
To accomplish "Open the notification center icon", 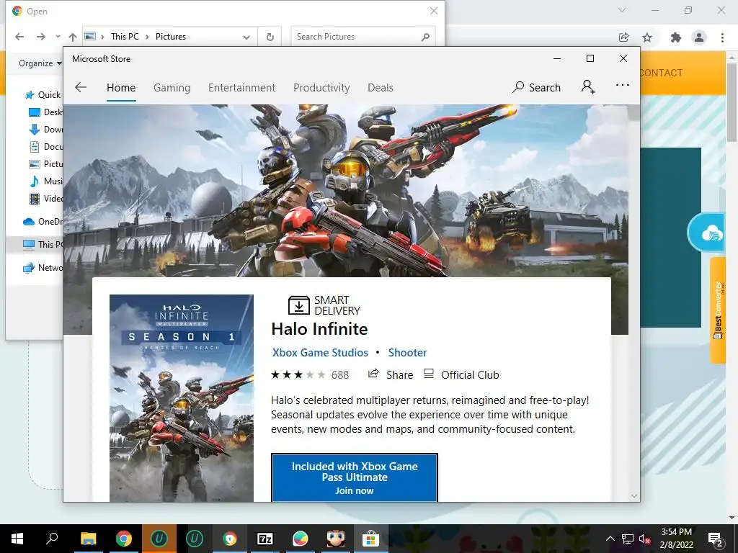I will pos(716,539).
